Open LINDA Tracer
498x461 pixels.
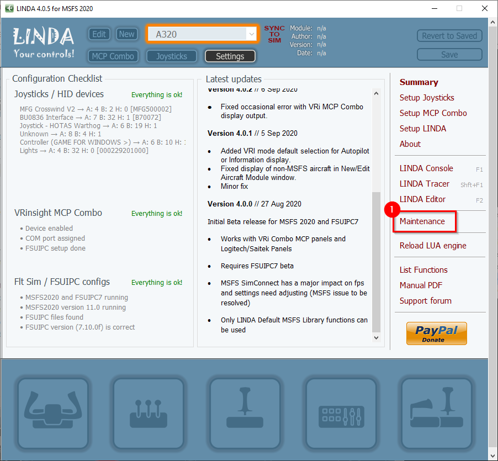point(425,184)
